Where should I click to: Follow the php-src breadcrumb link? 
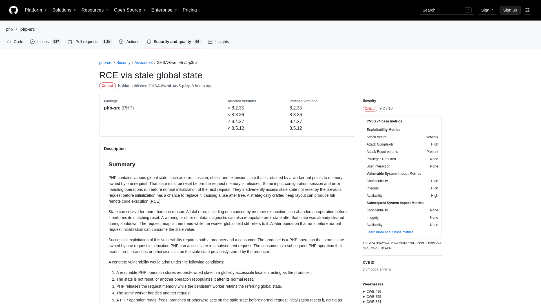pos(106,62)
